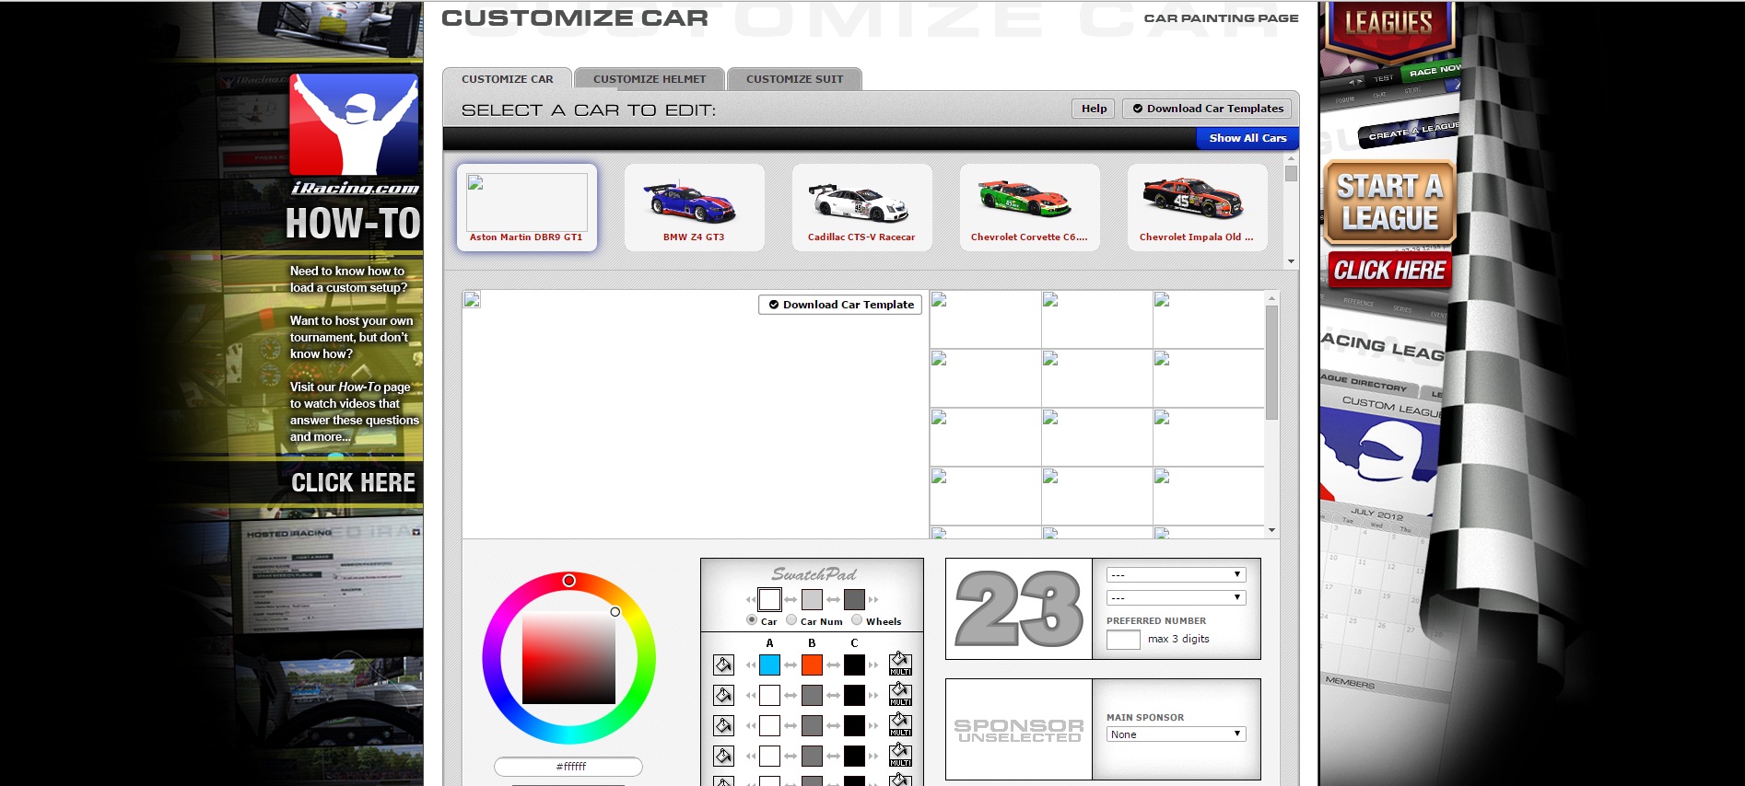Viewport: 1745px width, 786px height.
Task: Click the MULTI paint bucket on blue/orange row
Action: [x=900, y=664]
